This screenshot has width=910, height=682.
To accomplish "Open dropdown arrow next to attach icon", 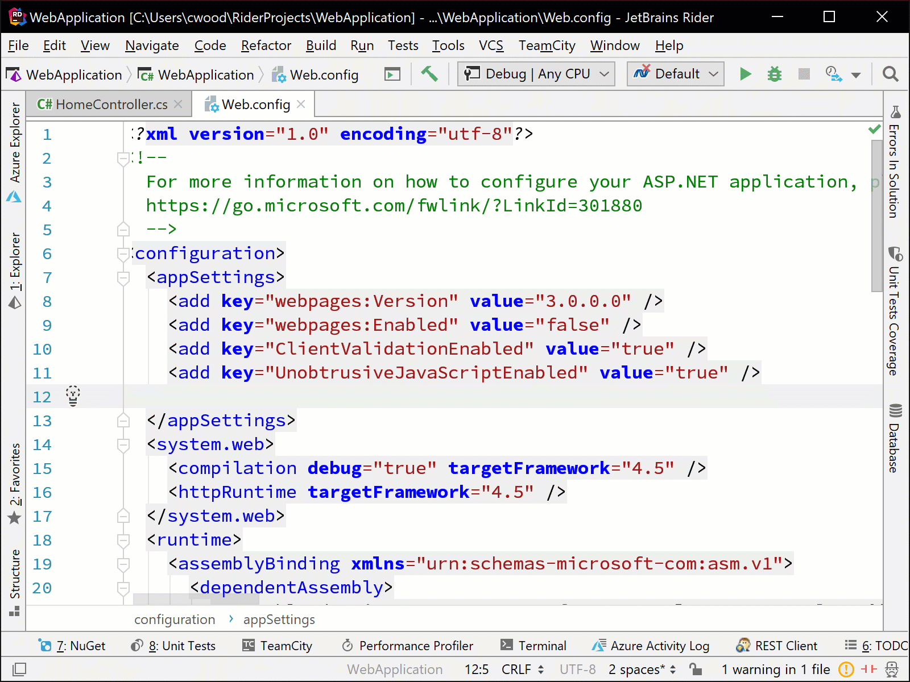I will point(856,75).
